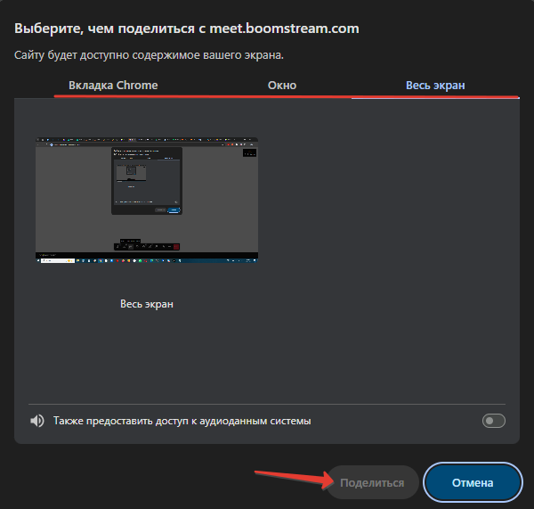
Task: Click the speaker icon beside audio option
Action: [x=37, y=421]
